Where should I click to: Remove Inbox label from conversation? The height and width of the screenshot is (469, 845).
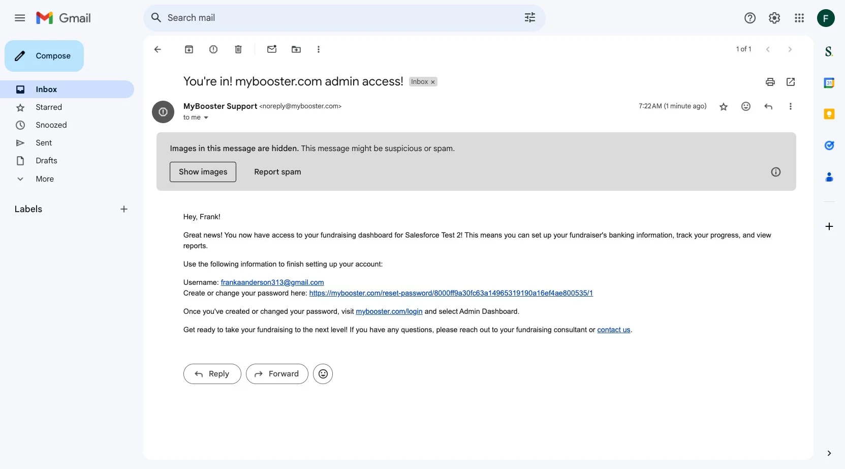(433, 82)
